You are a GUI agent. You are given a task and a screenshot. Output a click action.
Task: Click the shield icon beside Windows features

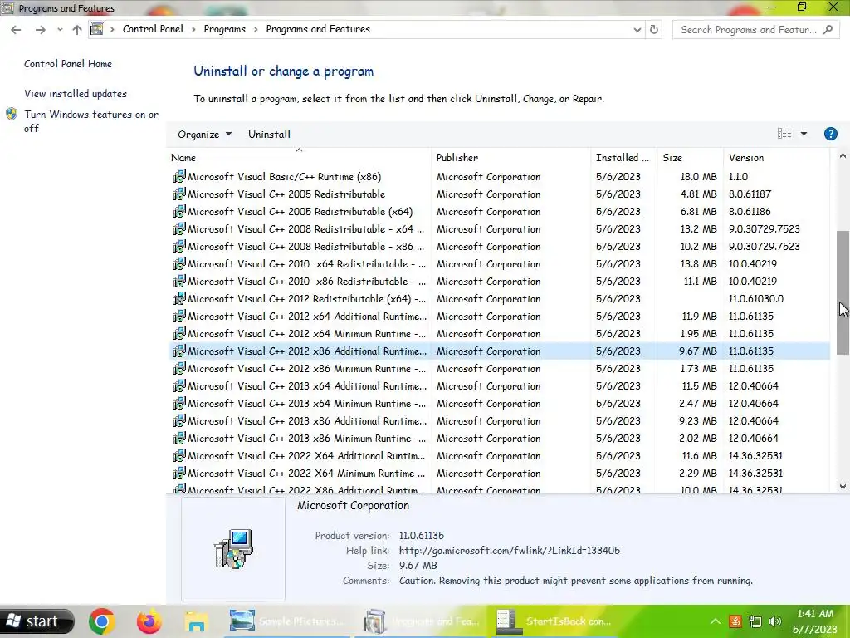12,115
